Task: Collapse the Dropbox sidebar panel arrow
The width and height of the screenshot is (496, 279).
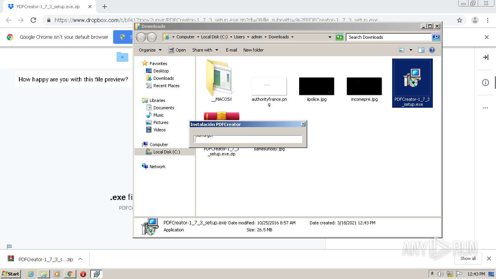Action: click(486, 57)
